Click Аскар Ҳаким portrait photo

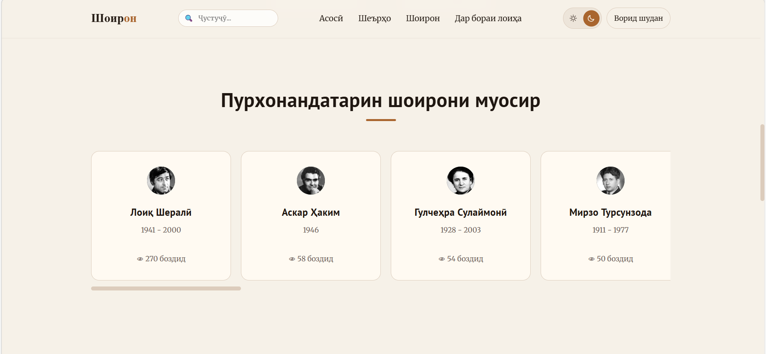[x=311, y=181]
